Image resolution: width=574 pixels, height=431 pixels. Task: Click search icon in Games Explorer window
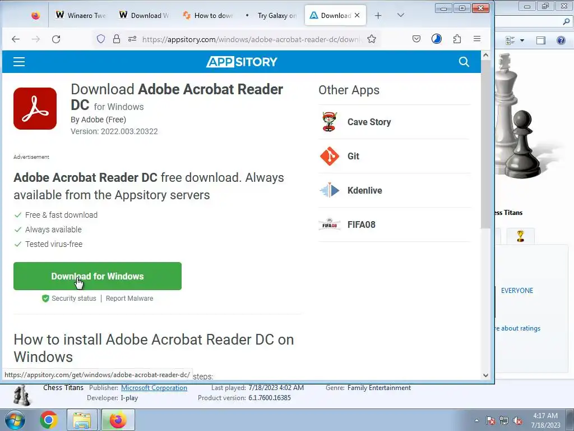(x=566, y=22)
